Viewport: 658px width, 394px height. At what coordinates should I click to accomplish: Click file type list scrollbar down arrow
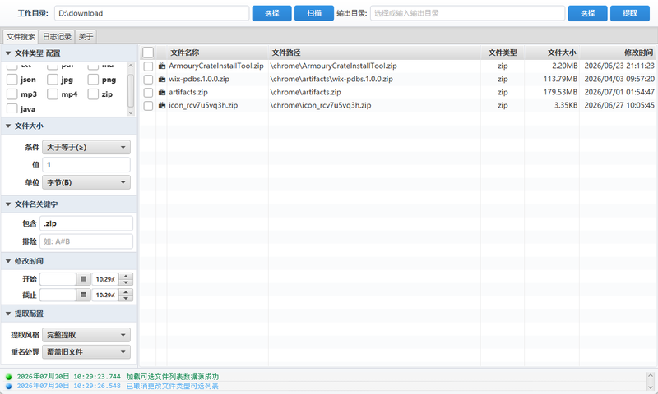131,112
